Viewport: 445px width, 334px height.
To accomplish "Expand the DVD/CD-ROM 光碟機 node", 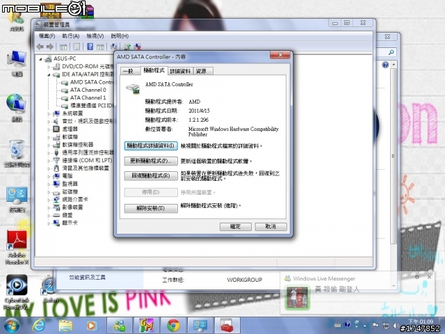I will (x=49, y=67).
